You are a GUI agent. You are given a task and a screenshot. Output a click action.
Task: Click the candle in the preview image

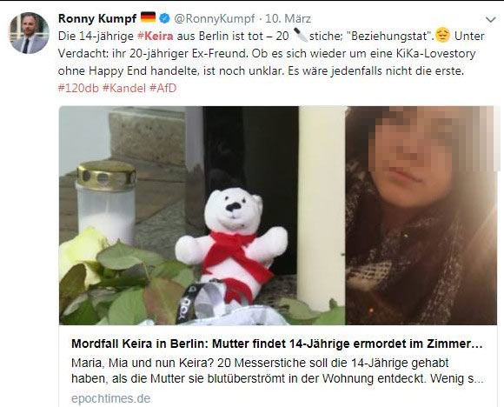(x=106, y=201)
